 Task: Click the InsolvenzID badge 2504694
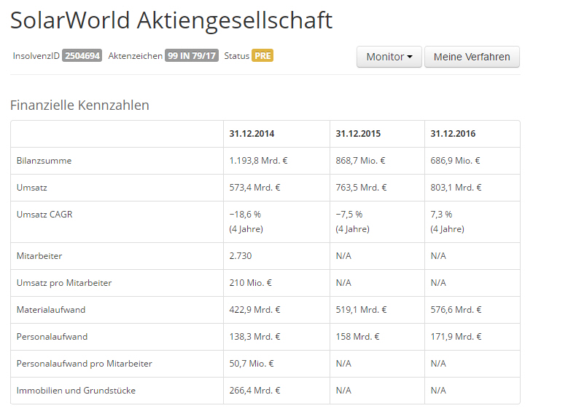click(x=82, y=56)
